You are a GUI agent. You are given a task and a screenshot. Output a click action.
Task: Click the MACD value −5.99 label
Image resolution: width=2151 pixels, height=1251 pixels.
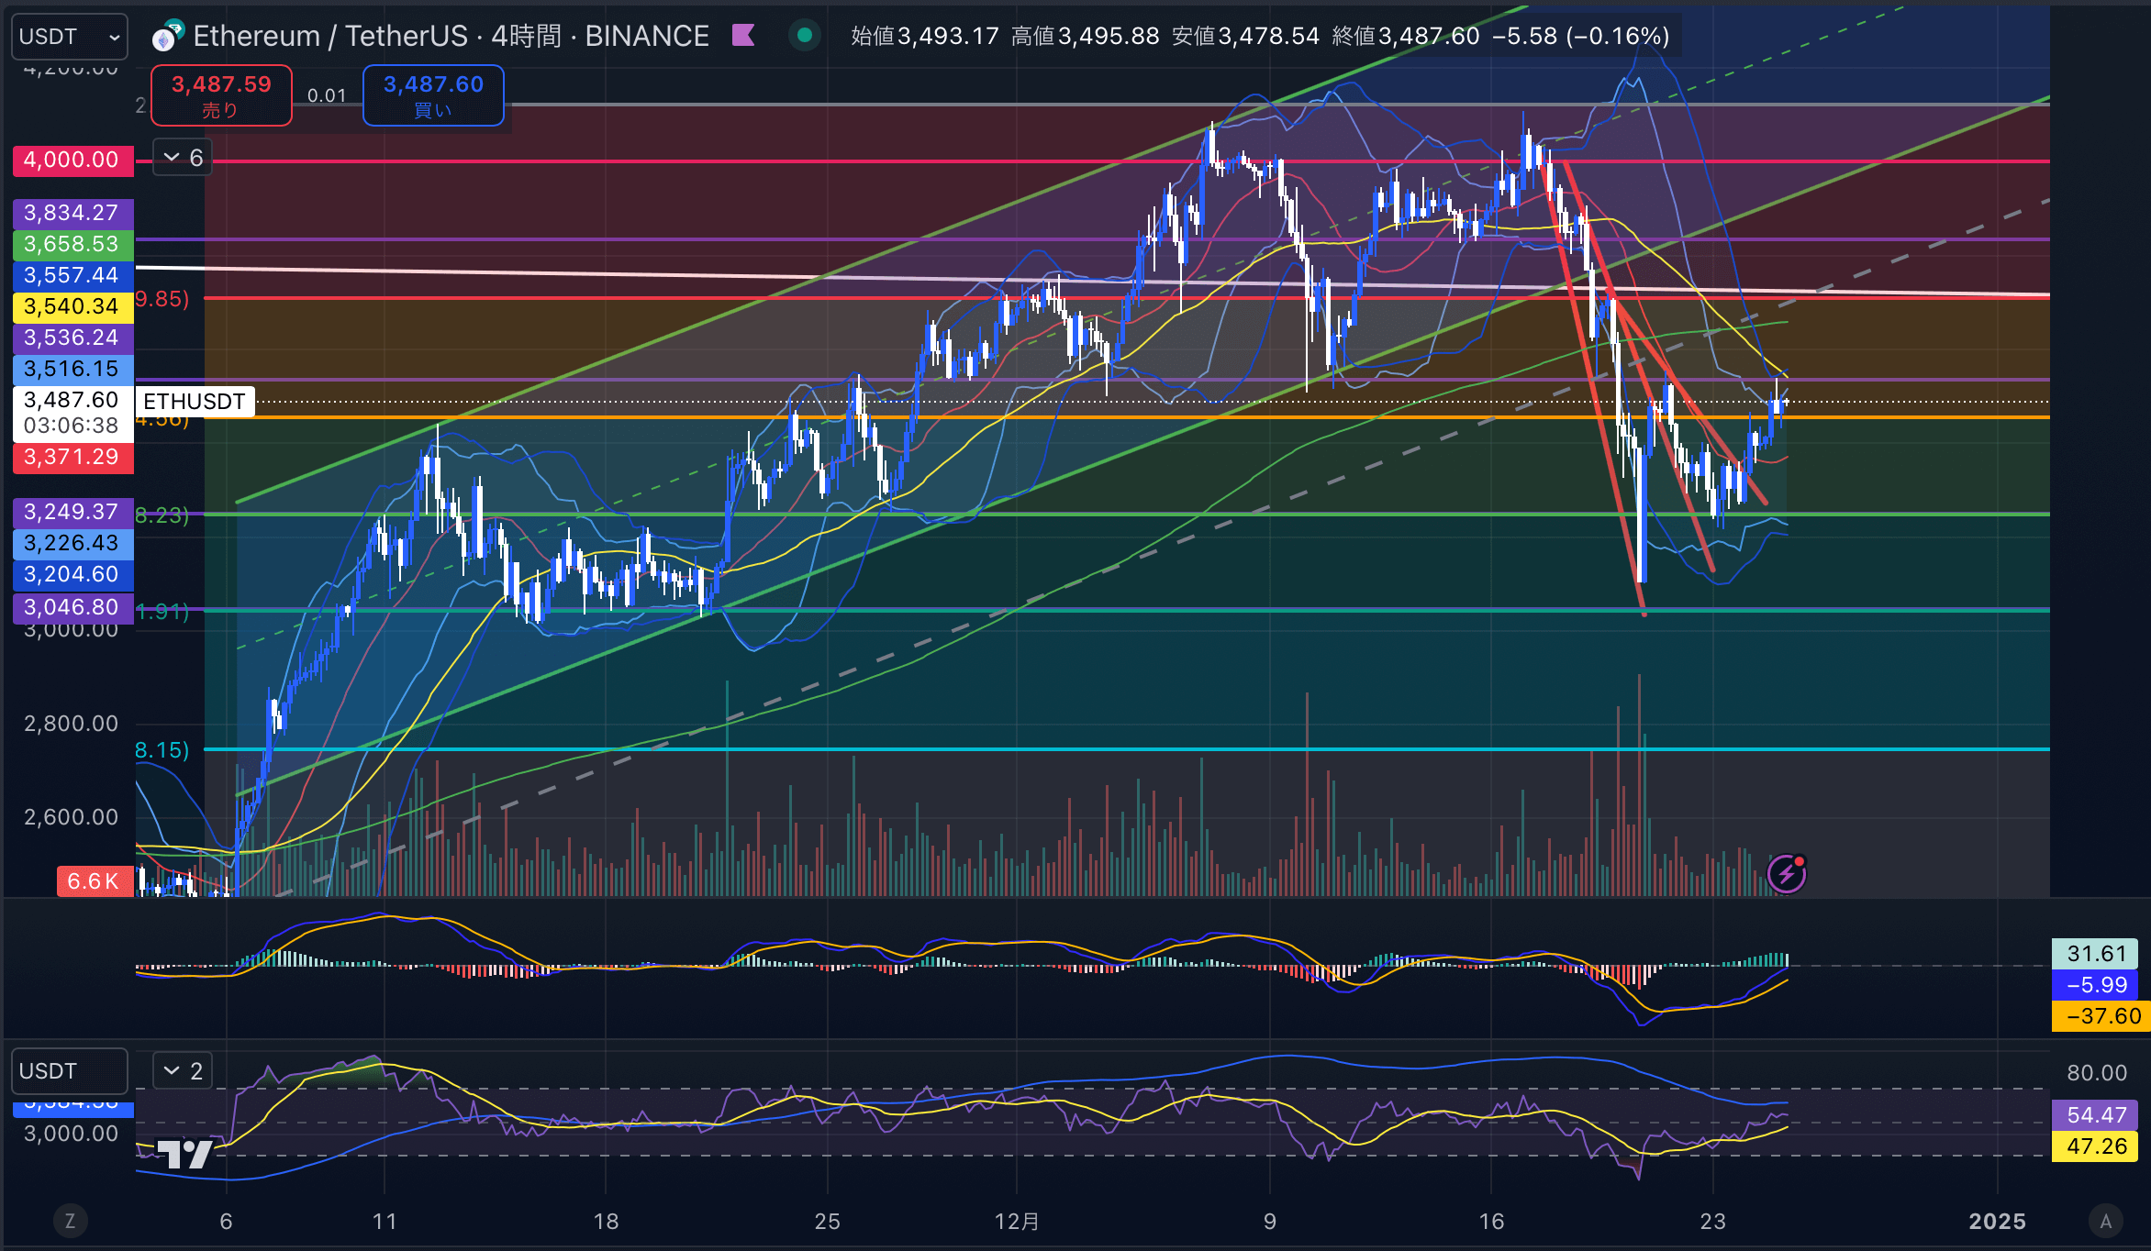2096,985
